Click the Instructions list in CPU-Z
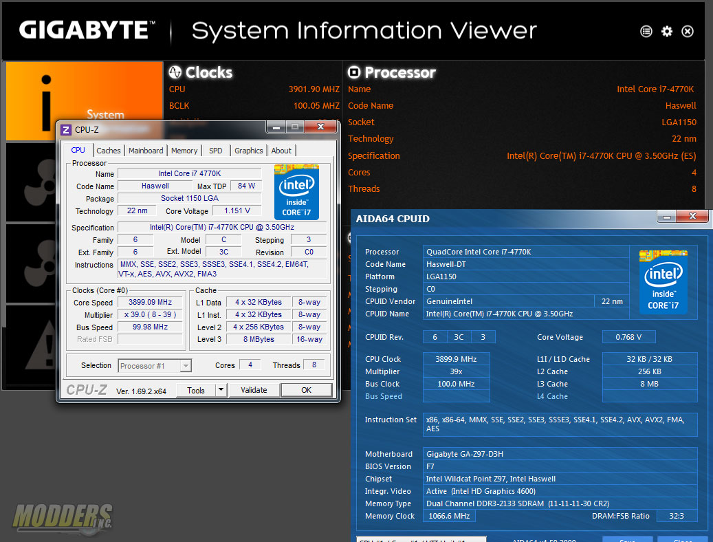The width and height of the screenshot is (713, 542). pos(222,269)
